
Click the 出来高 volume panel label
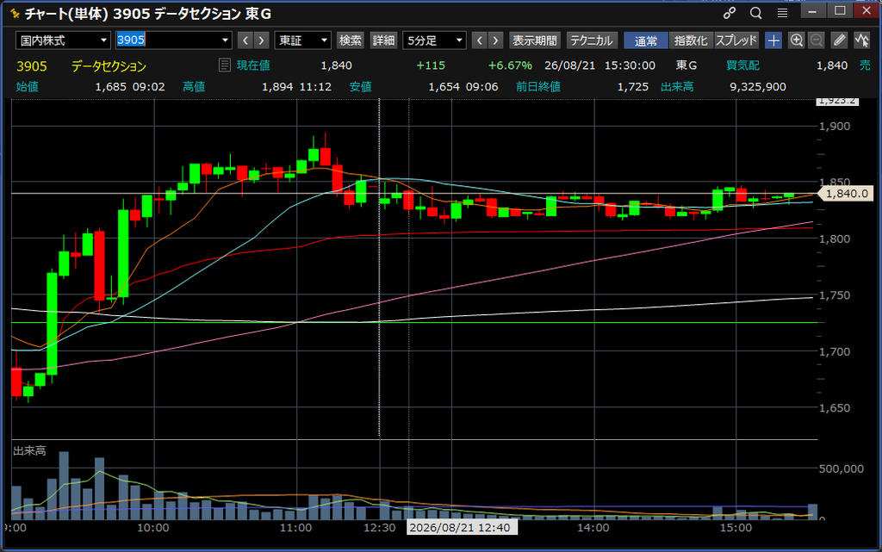click(x=29, y=451)
